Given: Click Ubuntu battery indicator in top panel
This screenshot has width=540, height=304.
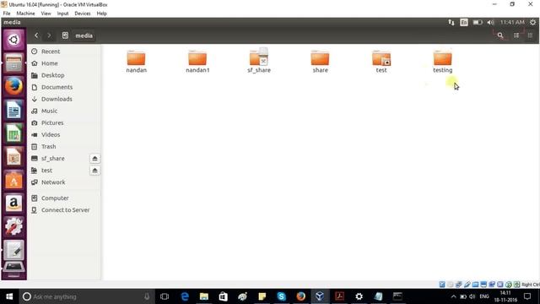Looking at the screenshot, I should [x=478, y=23].
